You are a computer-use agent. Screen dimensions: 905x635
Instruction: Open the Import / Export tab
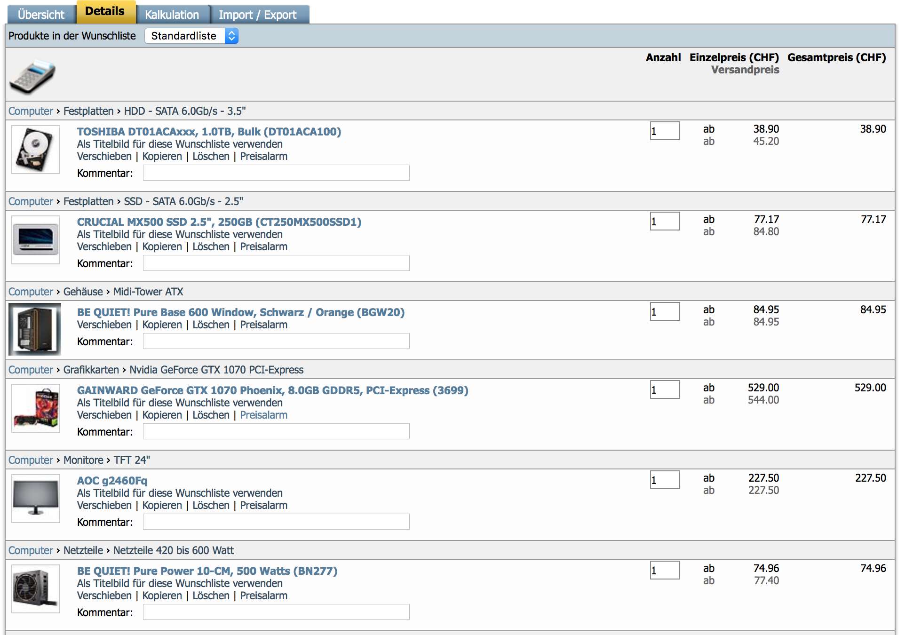pos(257,15)
